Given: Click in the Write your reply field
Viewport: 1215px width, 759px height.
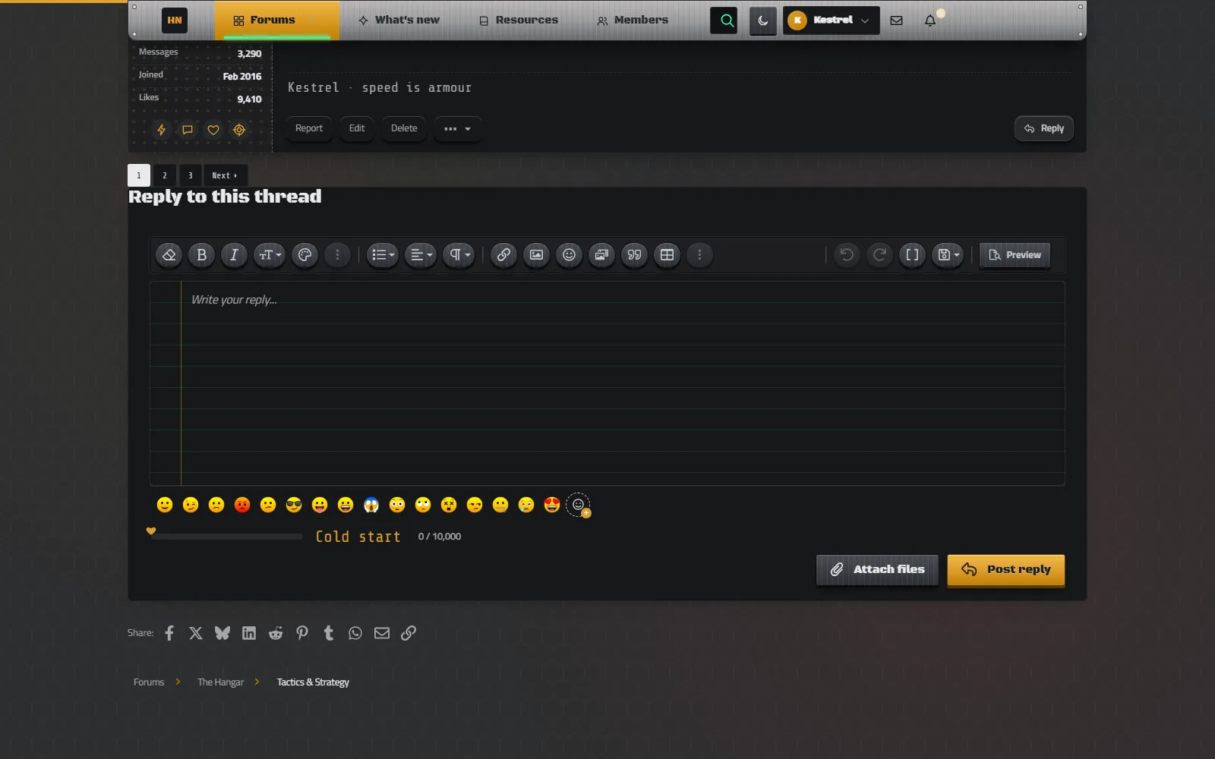Looking at the screenshot, I should [607, 383].
